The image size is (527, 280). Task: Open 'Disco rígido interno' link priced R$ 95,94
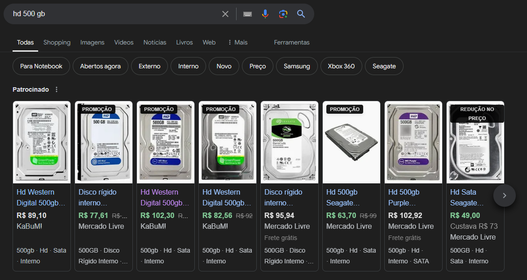(283, 198)
